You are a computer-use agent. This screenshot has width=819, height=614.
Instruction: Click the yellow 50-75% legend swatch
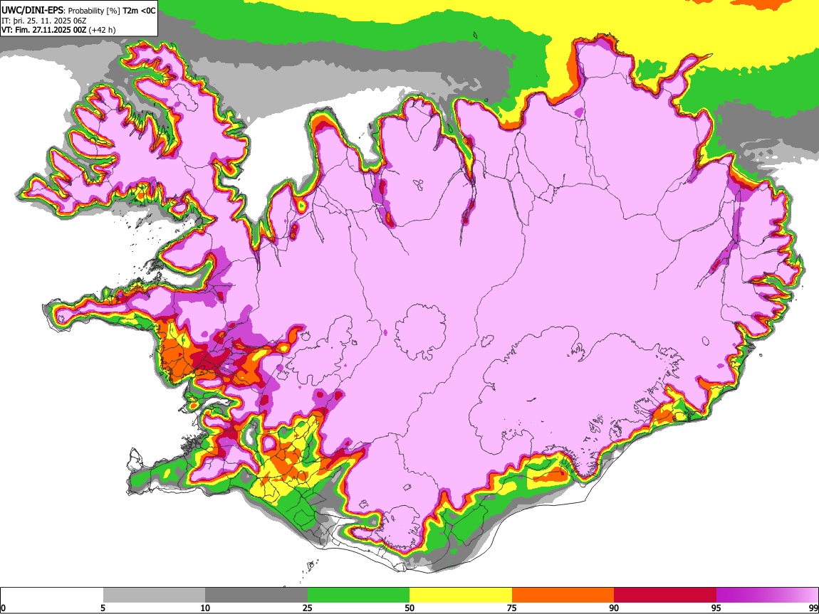461,595
